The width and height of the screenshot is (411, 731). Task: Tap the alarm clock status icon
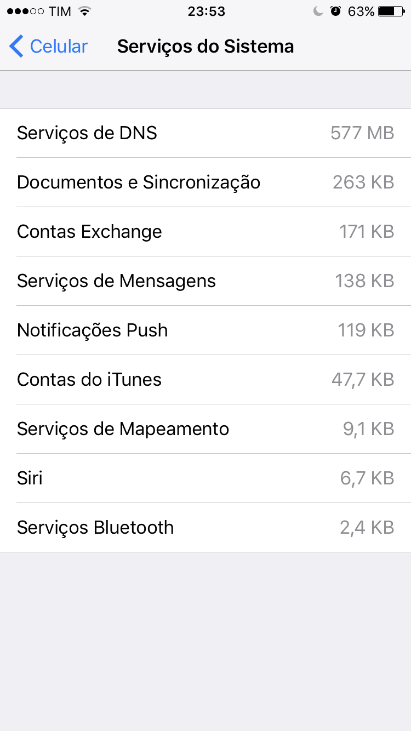point(335,11)
